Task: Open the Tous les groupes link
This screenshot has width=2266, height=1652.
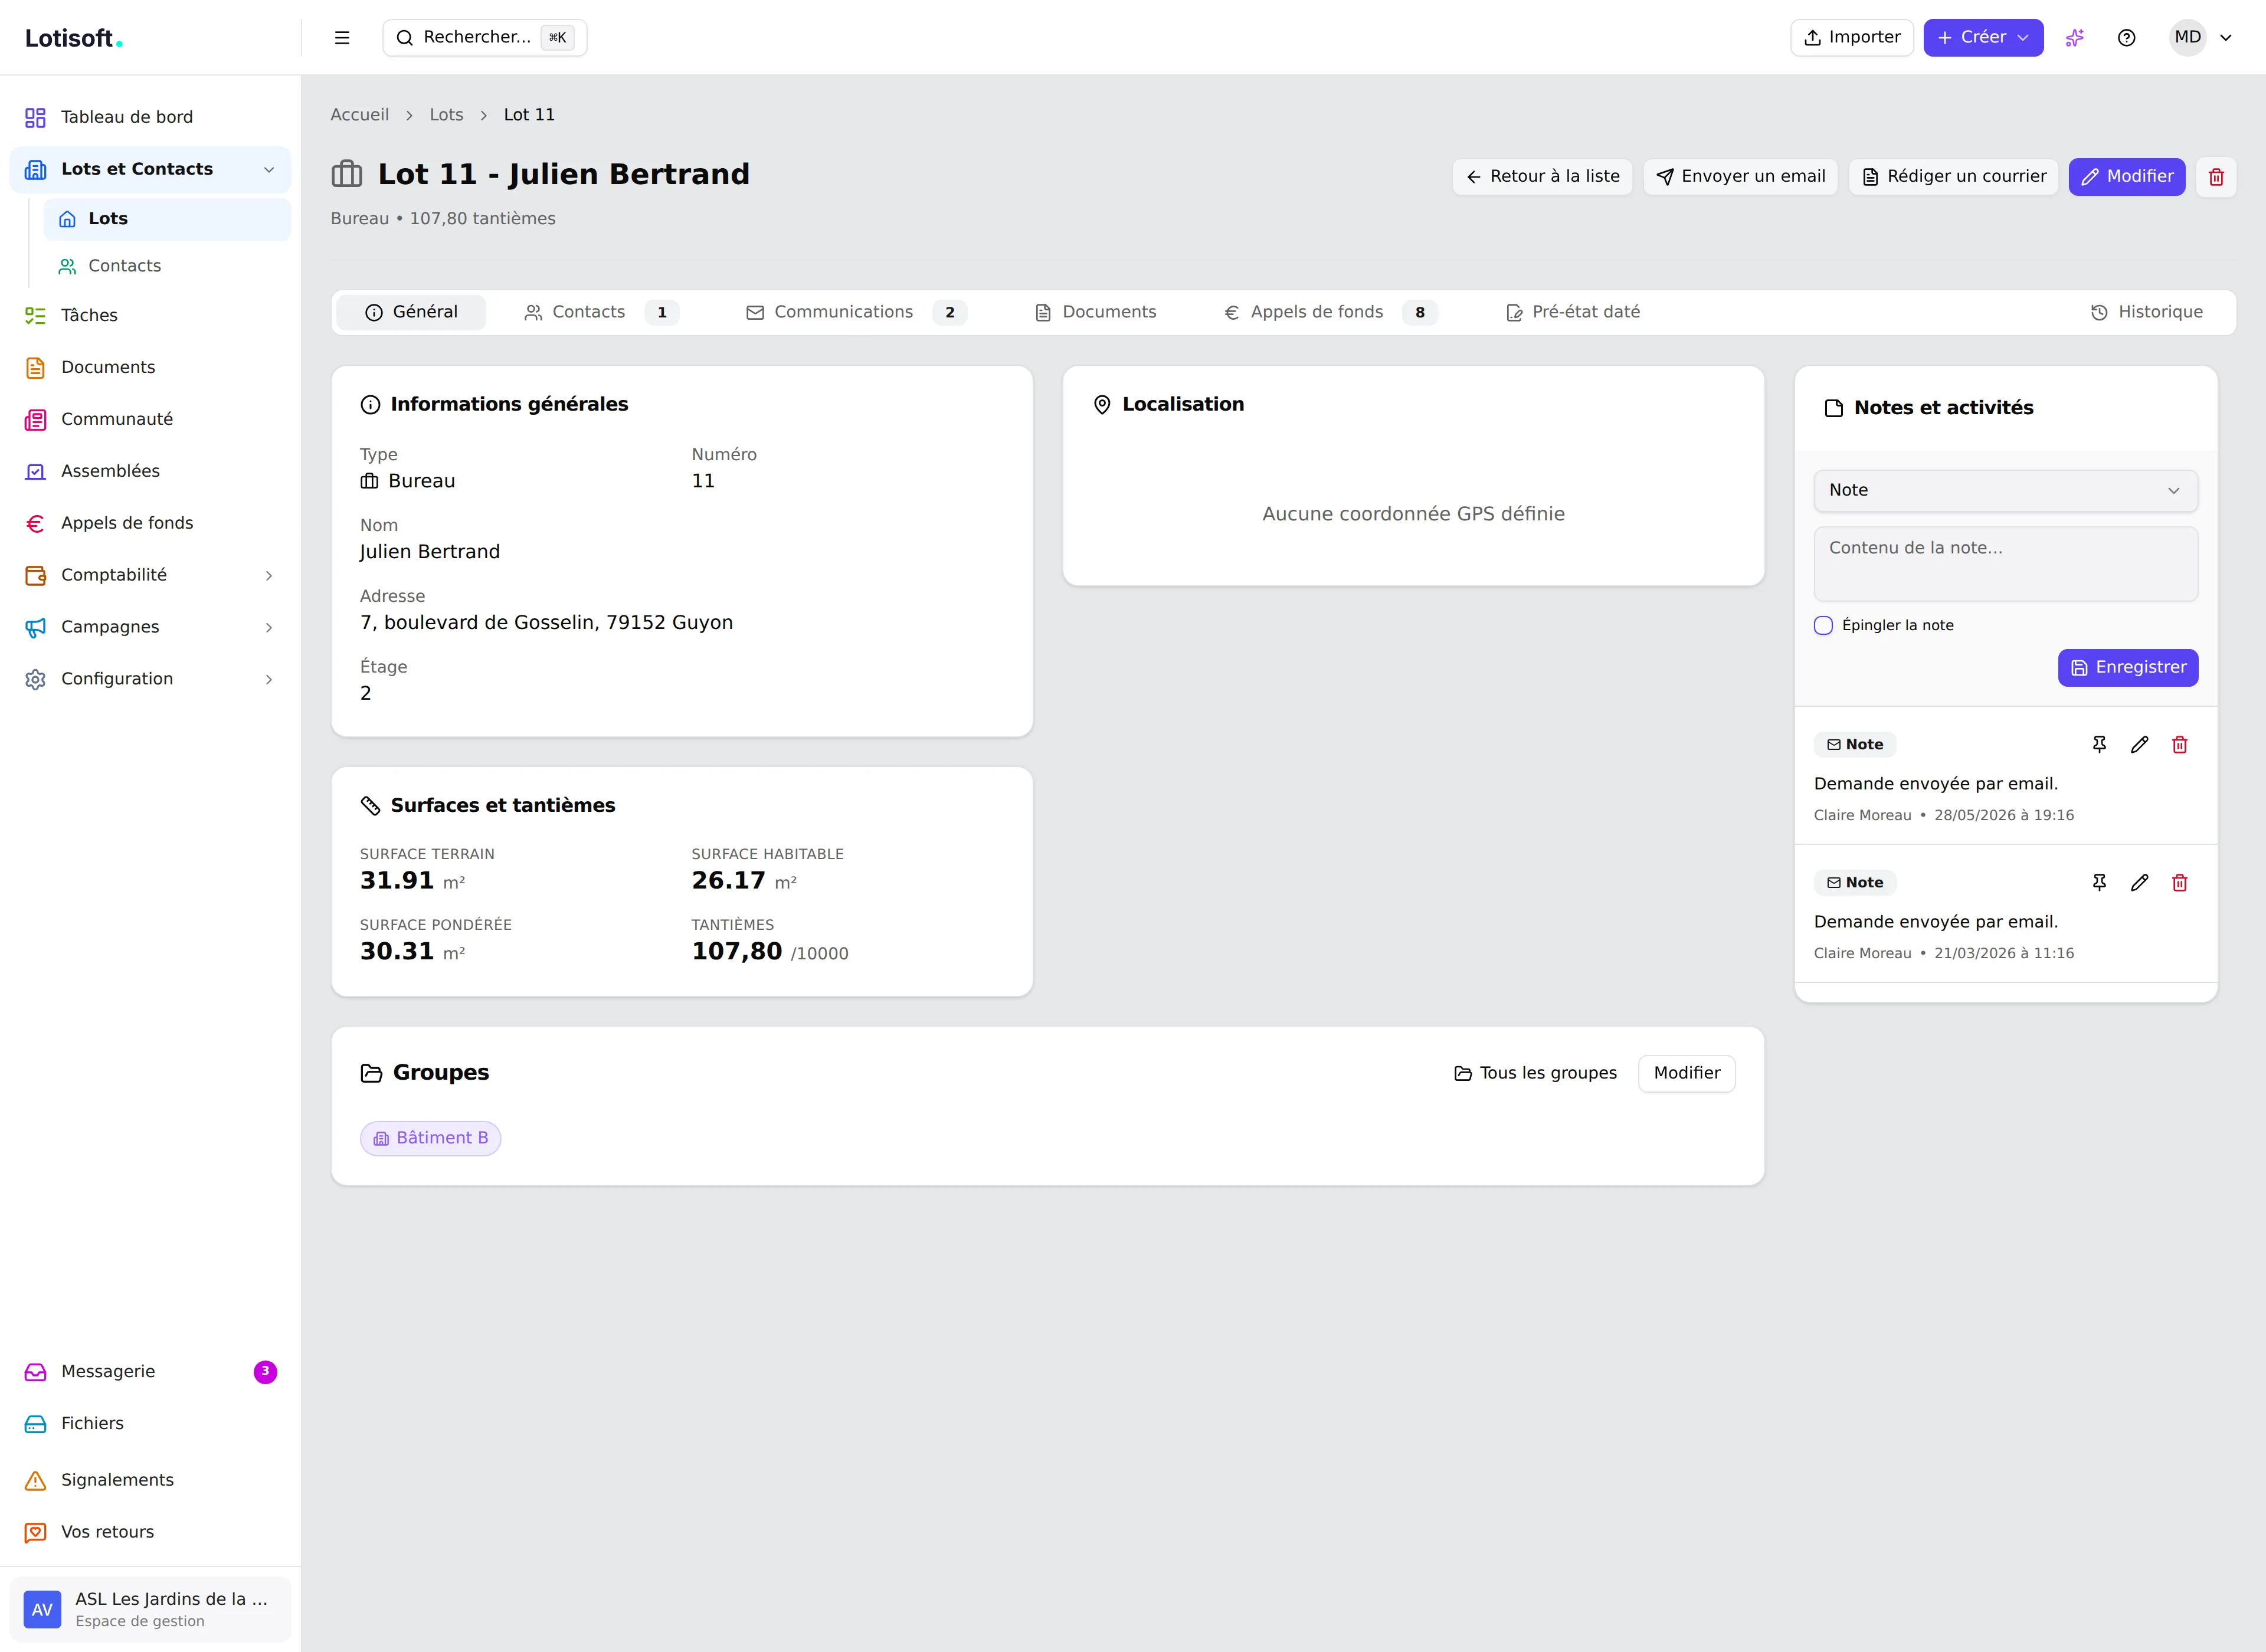Action: pyautogui.click(x=1535, y=1074)
